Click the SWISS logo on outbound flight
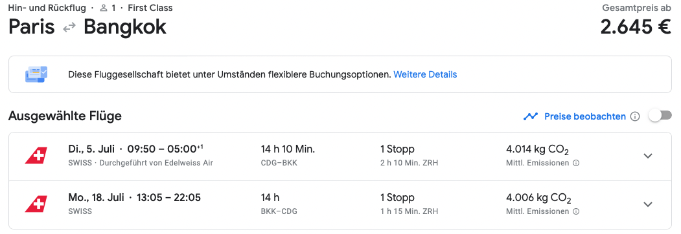Screen dimensions: 681x234 click(x=36, y=156)
